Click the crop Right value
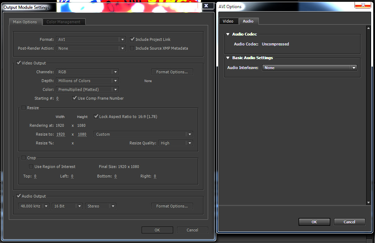 [155, 176]
